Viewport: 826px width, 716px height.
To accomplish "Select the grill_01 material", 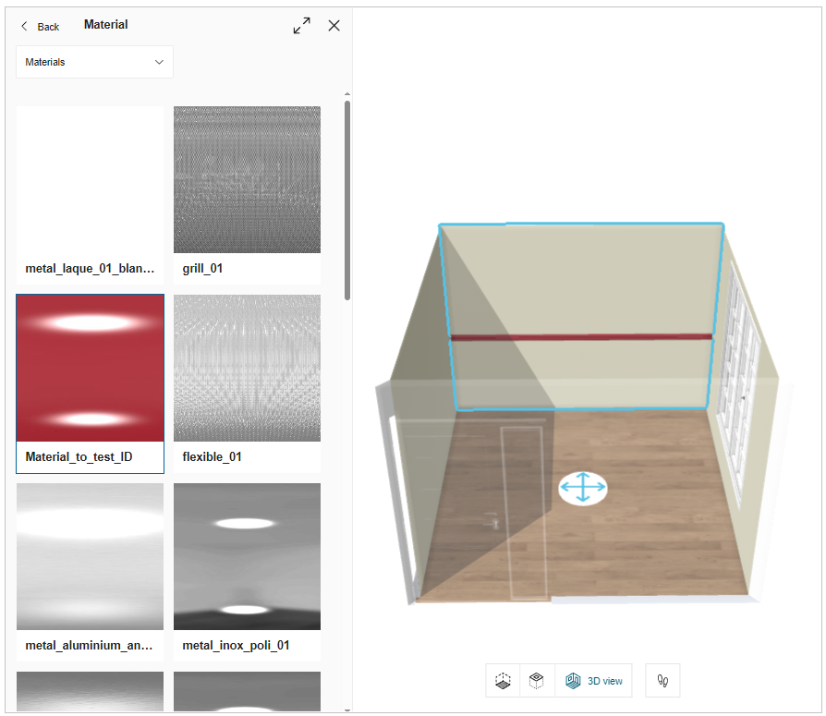I will click(247, 179).
